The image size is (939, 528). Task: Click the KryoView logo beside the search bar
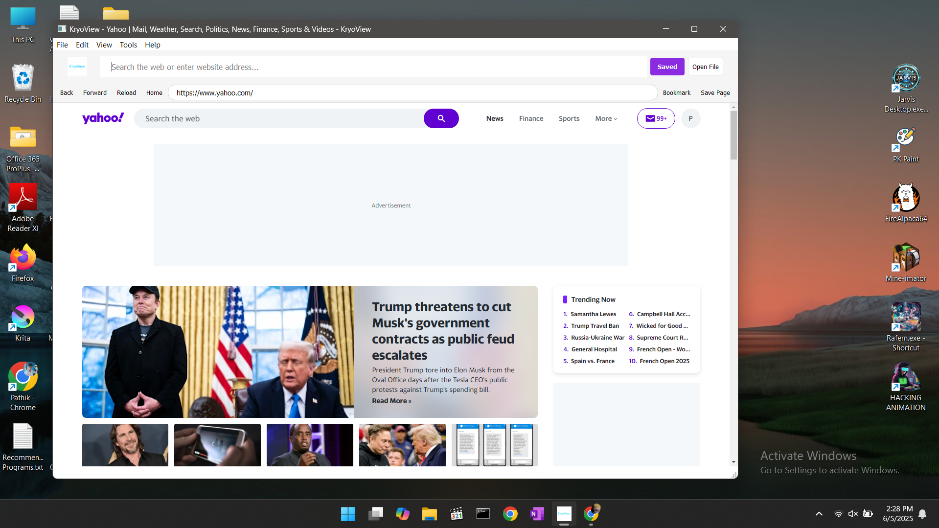(77, 67)
